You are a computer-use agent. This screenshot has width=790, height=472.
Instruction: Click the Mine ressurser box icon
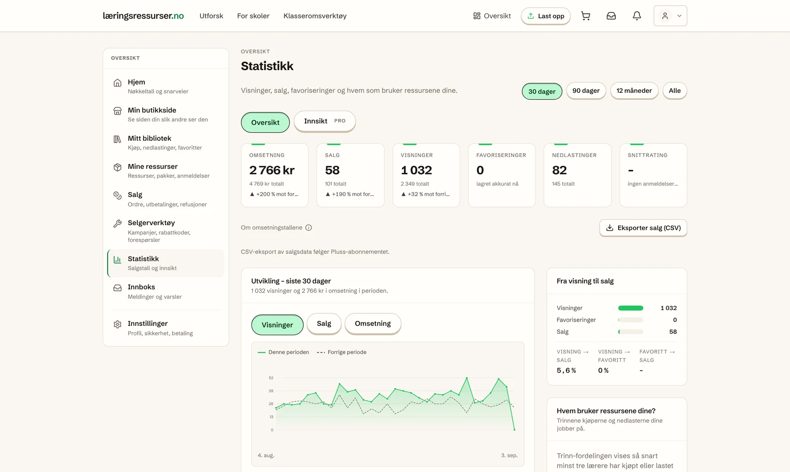tap(118, 167)
